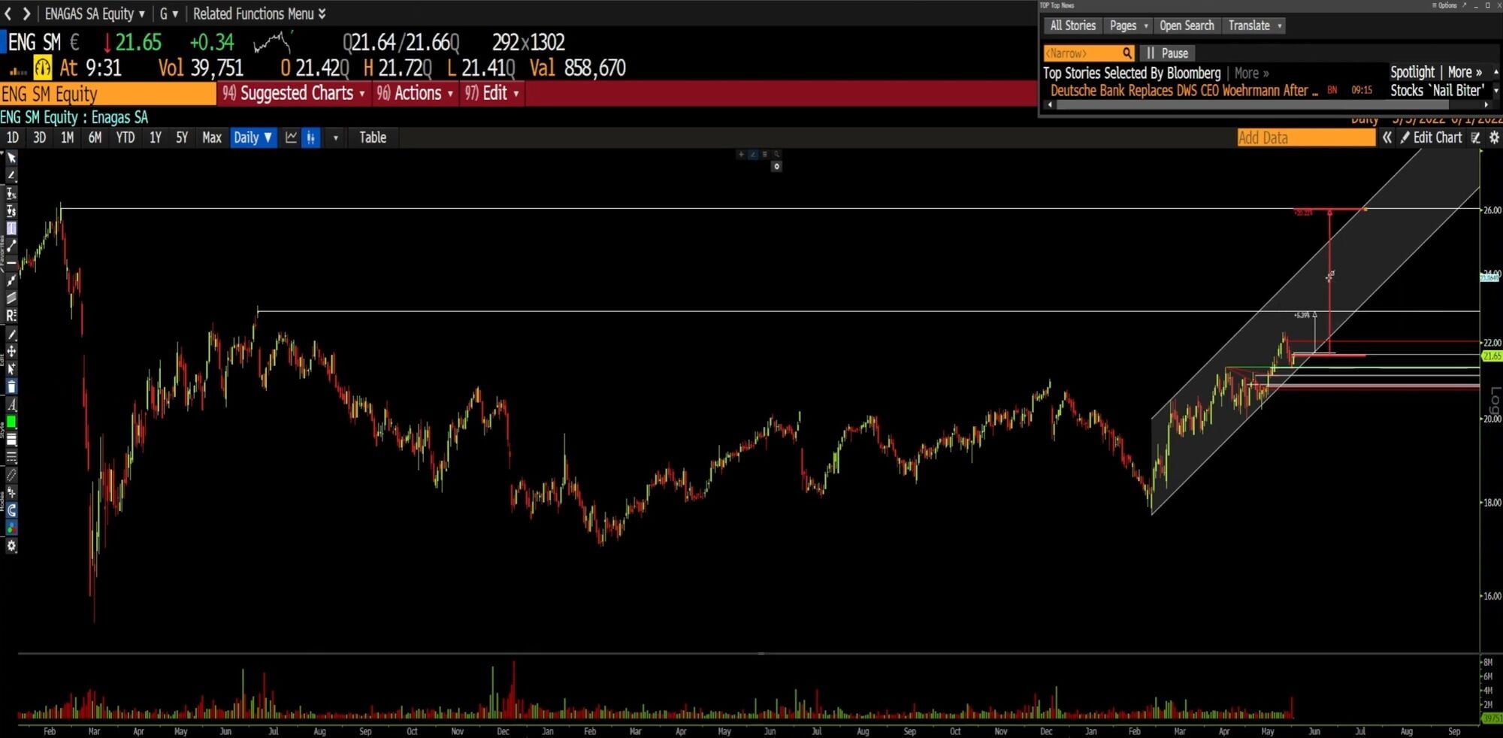Select the price change measure tool

(11, 211)
